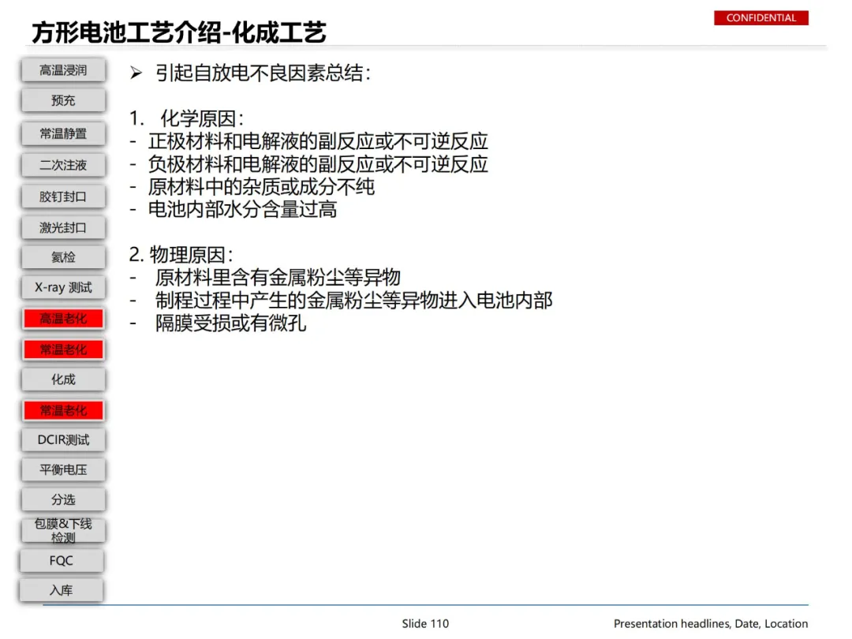
Task: Open the X-ray 测试 step
Action: coord(63,287)
